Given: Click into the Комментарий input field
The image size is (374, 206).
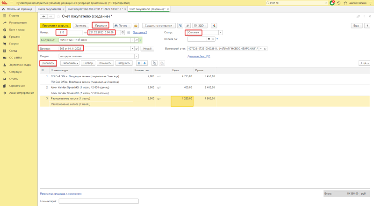Looking at the screenshot, I should [x=99, y=201].
